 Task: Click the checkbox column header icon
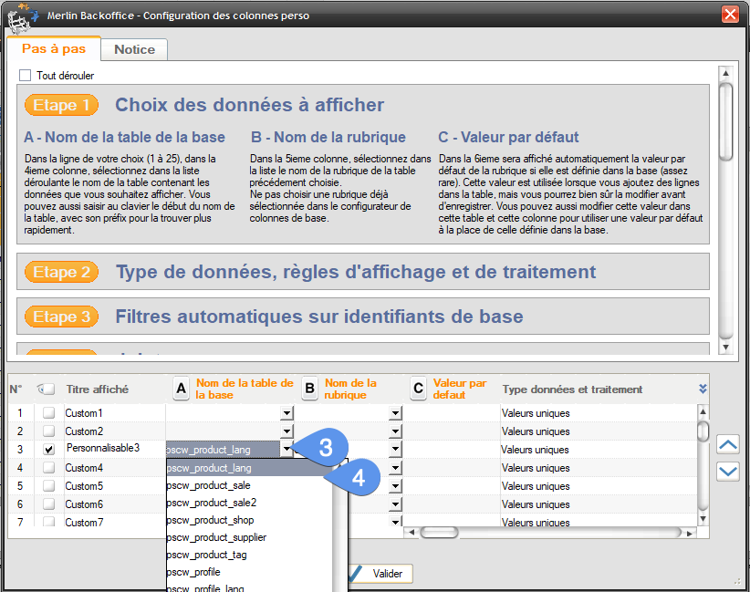[x=47, y=389]
